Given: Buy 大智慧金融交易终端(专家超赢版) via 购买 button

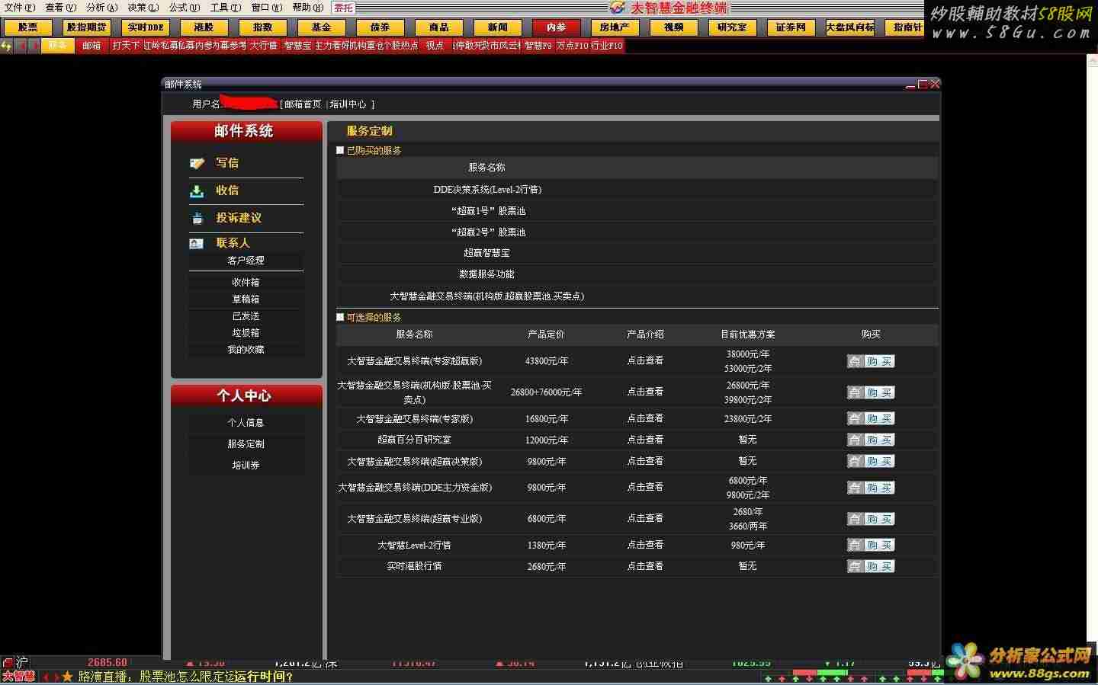Looking at the screenshot, I should pyautogui.click(x=871, y=361).
